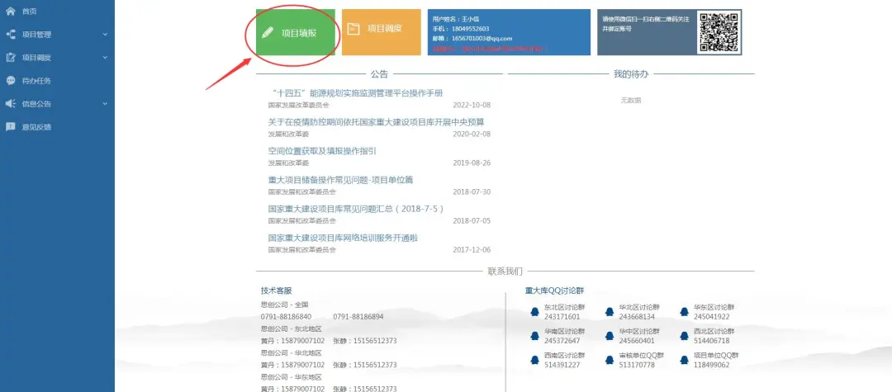Viewport: 892px width, 392px height.
Task: Click the pencil icon on 项目填报 tile
Action: tap(267, 33)
